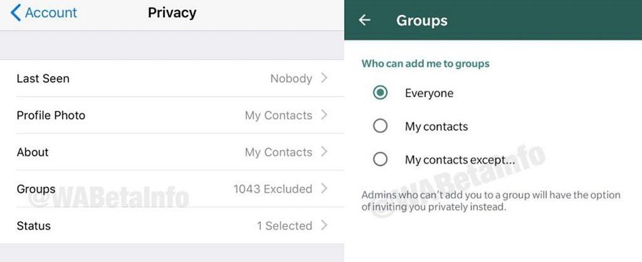Image resolution: width=642 pixels, height=262 pixels.
Task: Select the About label in Privacy list
Action: 33,152
